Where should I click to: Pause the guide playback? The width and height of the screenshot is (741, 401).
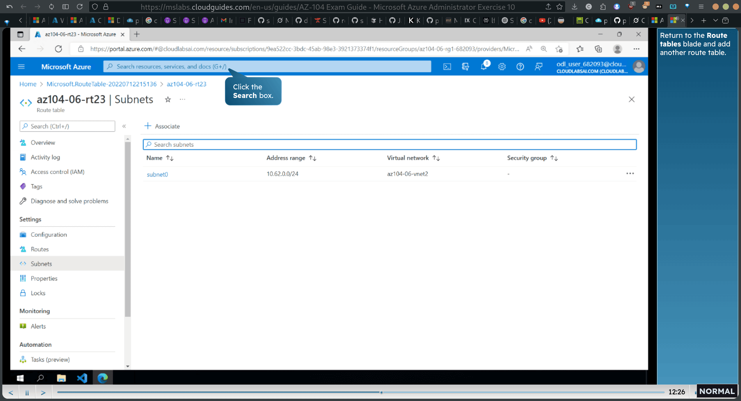pos(27,392)
